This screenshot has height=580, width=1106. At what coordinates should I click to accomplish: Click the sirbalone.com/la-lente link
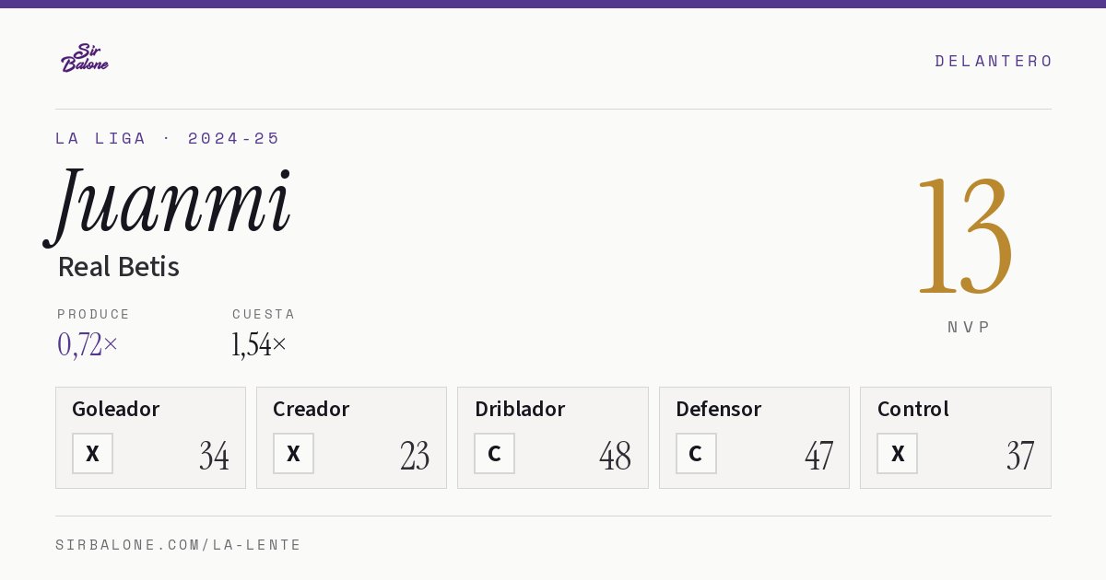coord(178,545)
